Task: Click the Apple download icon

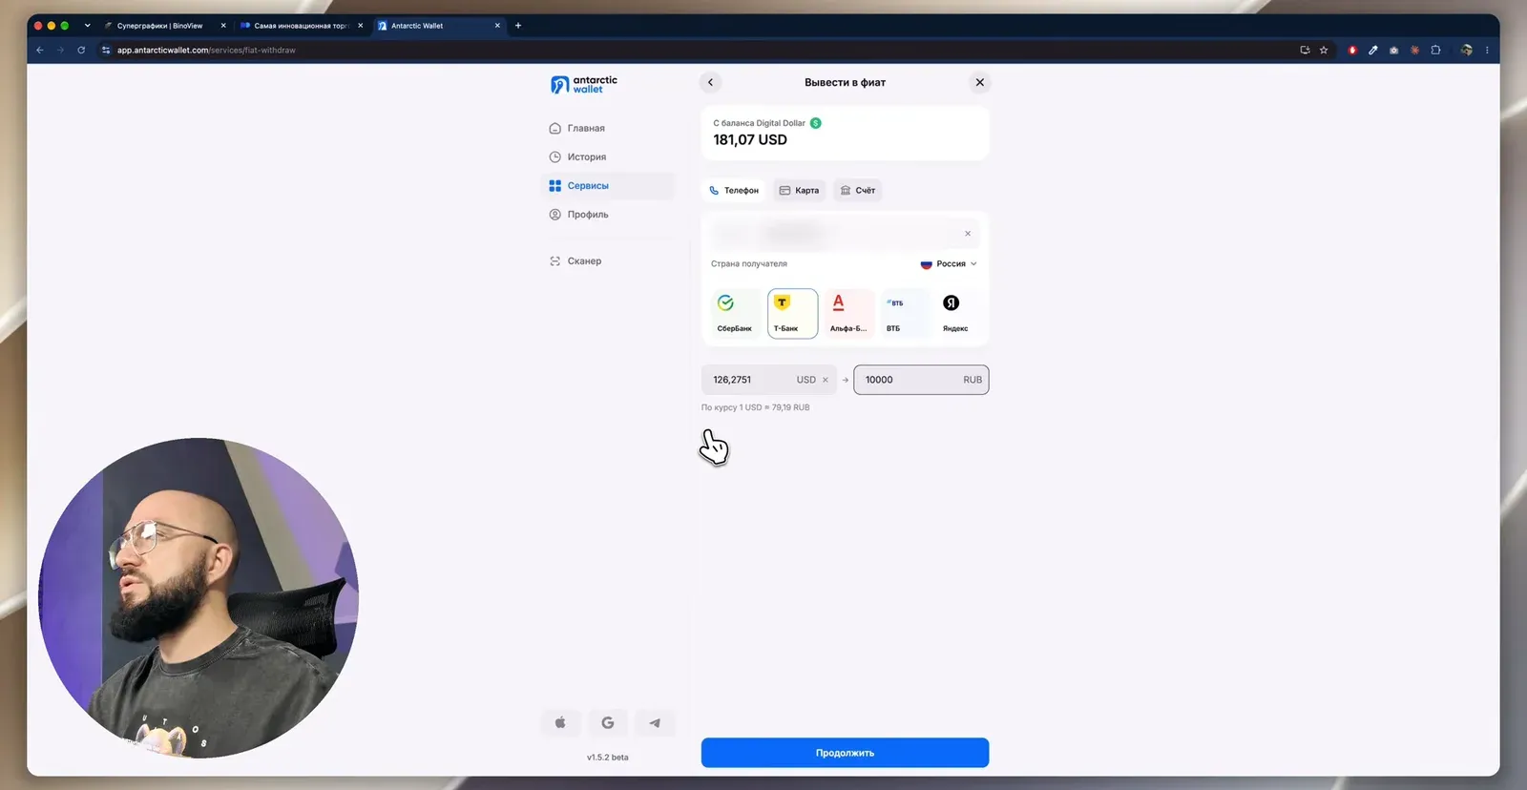Action: 560,722
